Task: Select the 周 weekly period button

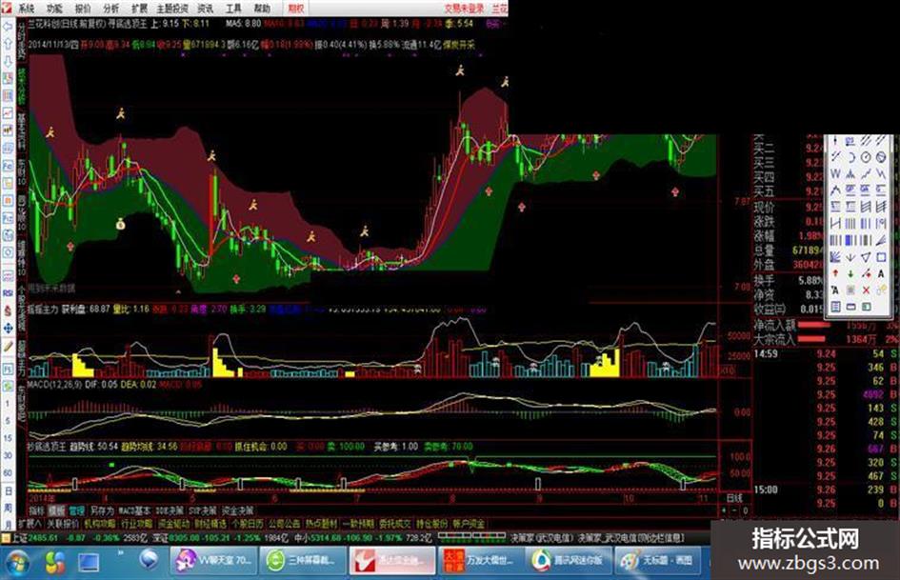Action: (x=8, y=508)
